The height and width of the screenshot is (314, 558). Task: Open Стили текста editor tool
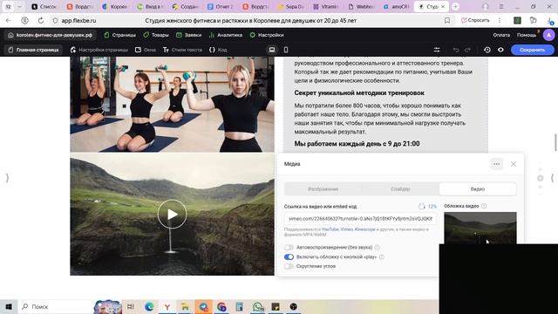click(x=182, y=50)
